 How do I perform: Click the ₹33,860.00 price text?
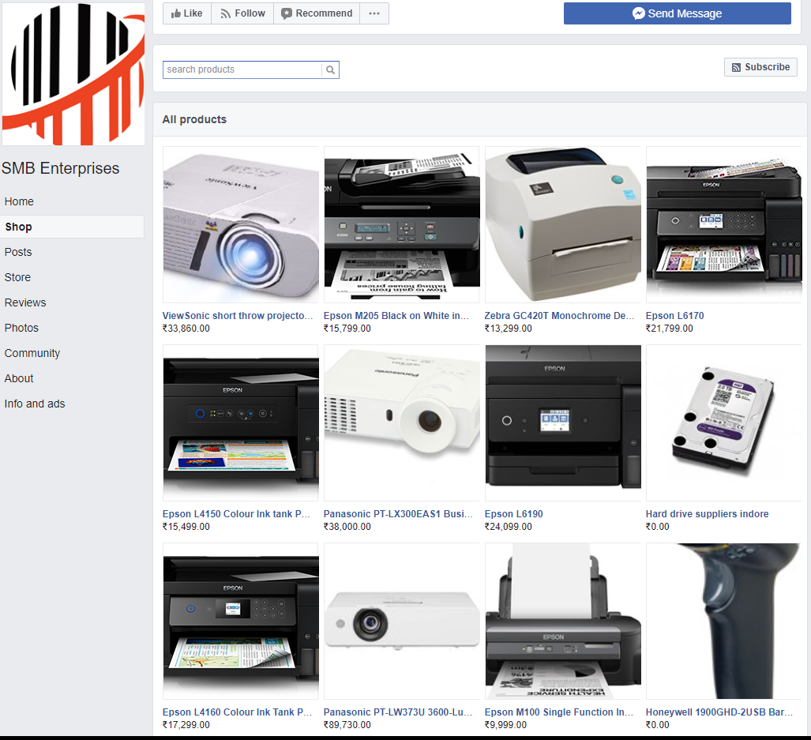coord(186,329)
